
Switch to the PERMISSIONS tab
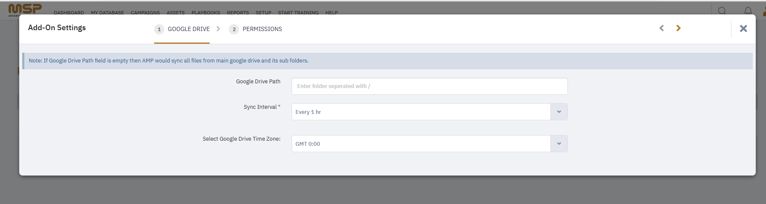(x=262, y=29)
